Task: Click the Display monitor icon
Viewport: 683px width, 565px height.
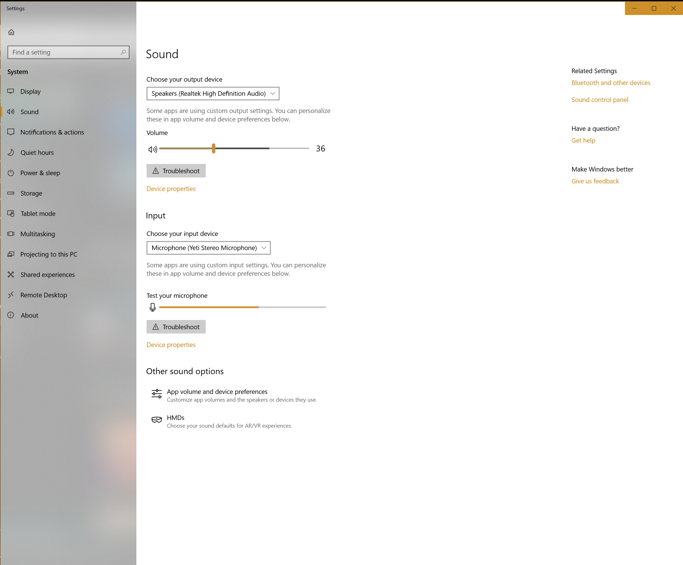Action: [x=11, y=91]
